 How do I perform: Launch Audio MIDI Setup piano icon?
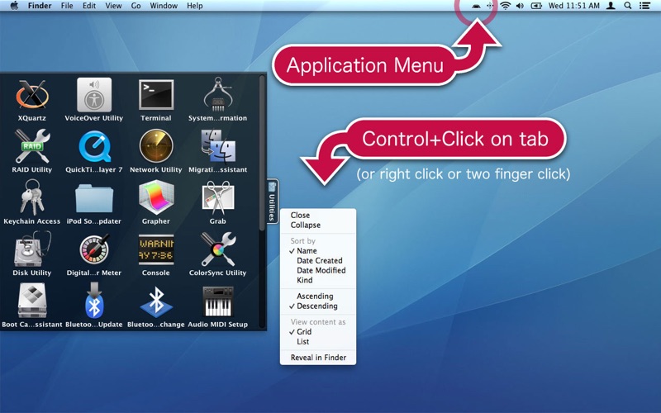coord(217,301)
